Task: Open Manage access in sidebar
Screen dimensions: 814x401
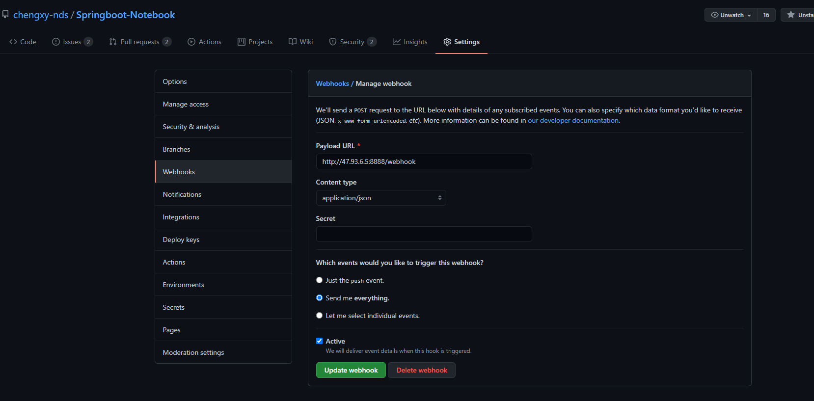Action: [x=223, y=104]
